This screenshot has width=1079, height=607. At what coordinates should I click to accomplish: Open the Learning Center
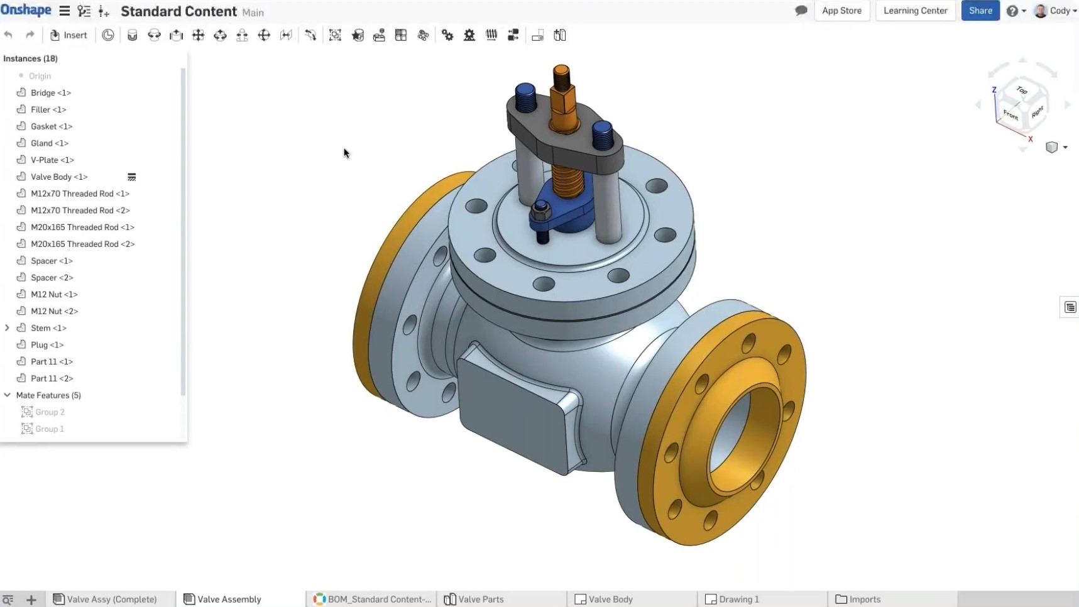915,10
